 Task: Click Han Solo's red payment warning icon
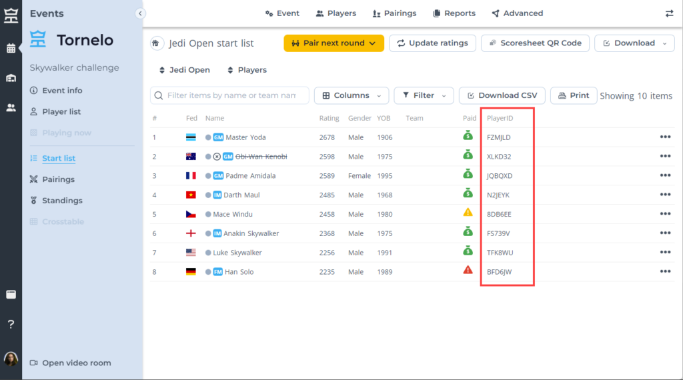point(468,270)
